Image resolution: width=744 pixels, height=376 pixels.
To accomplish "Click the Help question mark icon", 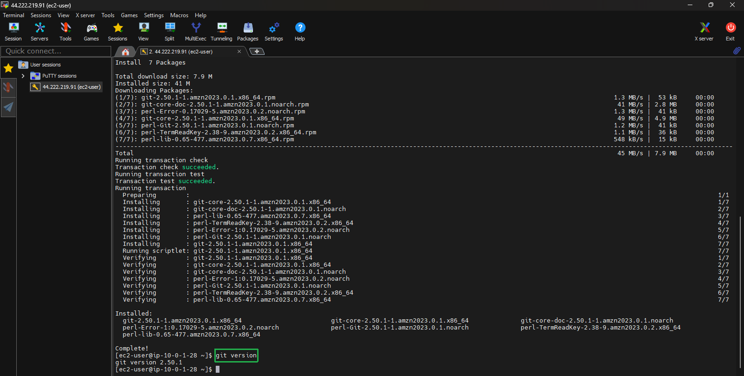I will tap(300, 32).
